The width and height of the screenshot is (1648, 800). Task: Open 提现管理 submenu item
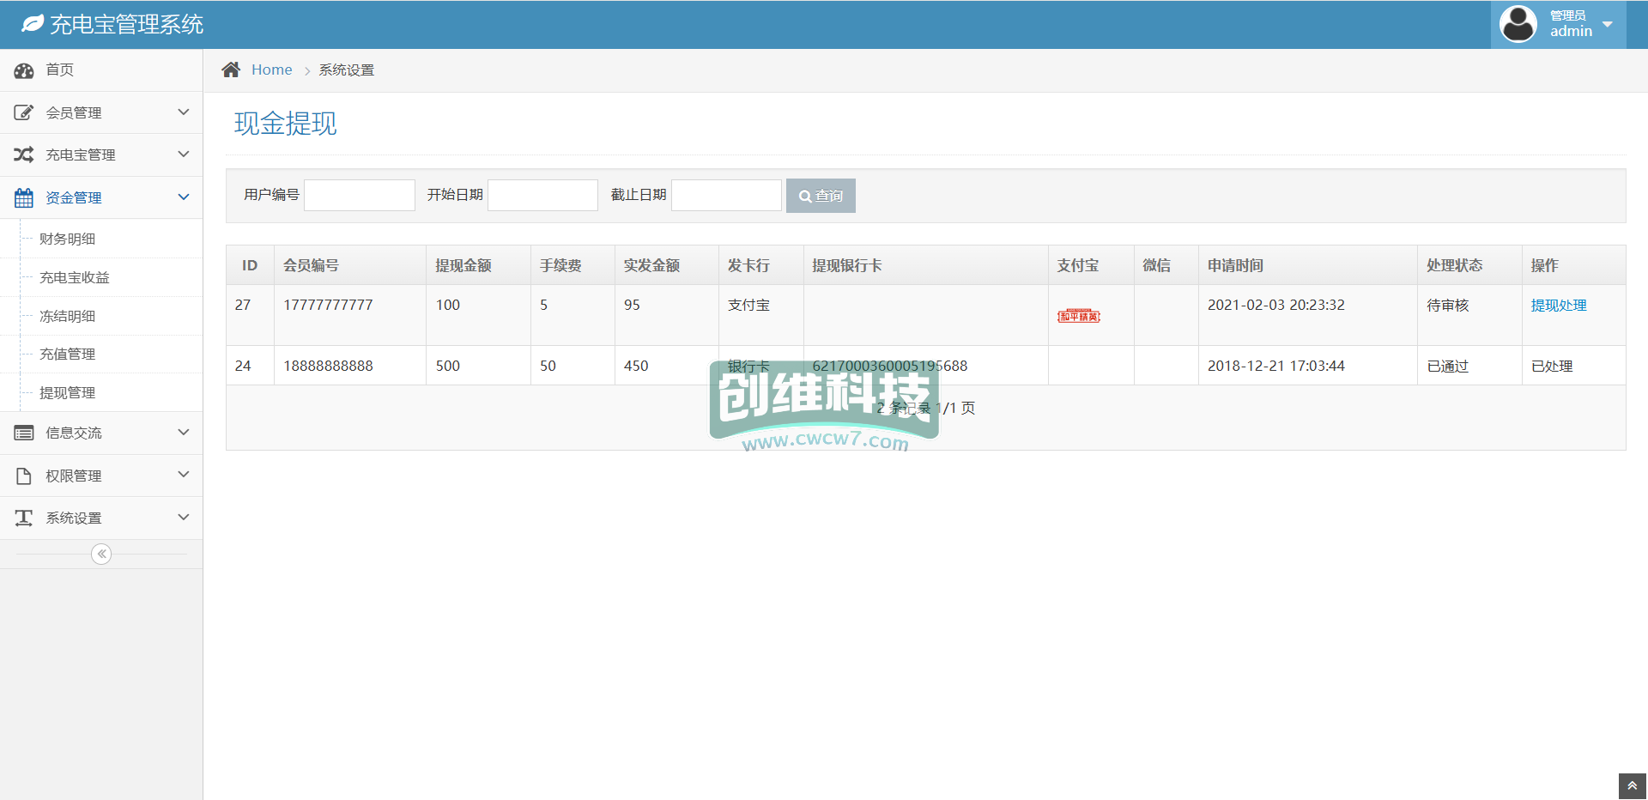(x=68, y=392)
